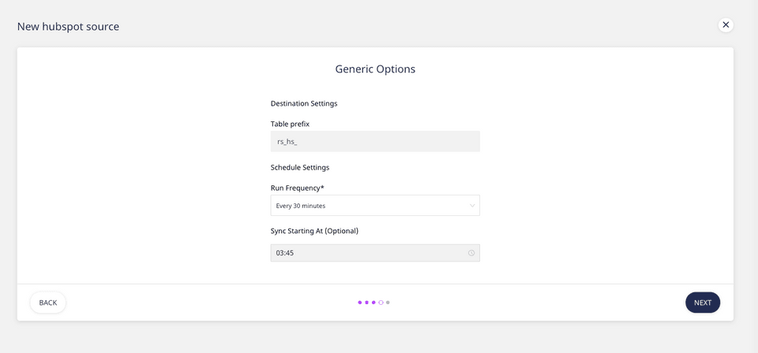
Task: Go BACK to the previous step
Action: [48, 303]
